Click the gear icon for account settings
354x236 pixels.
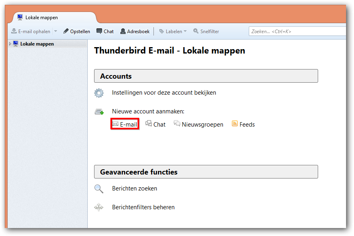point(99,93)
